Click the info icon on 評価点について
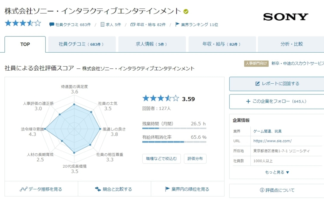 coord(262,190)
